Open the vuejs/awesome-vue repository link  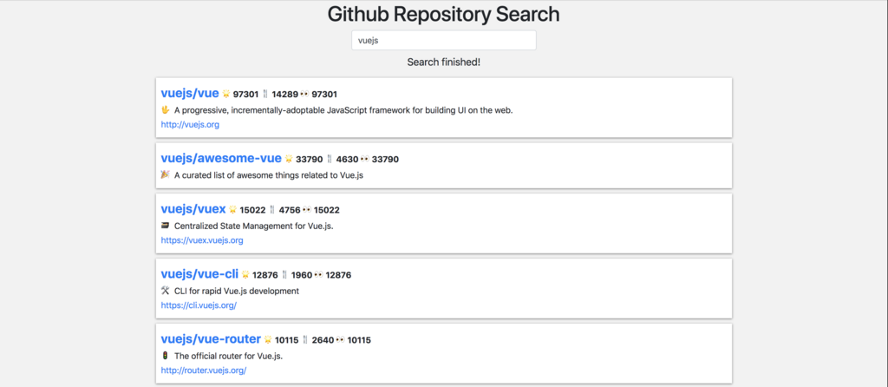221,158
